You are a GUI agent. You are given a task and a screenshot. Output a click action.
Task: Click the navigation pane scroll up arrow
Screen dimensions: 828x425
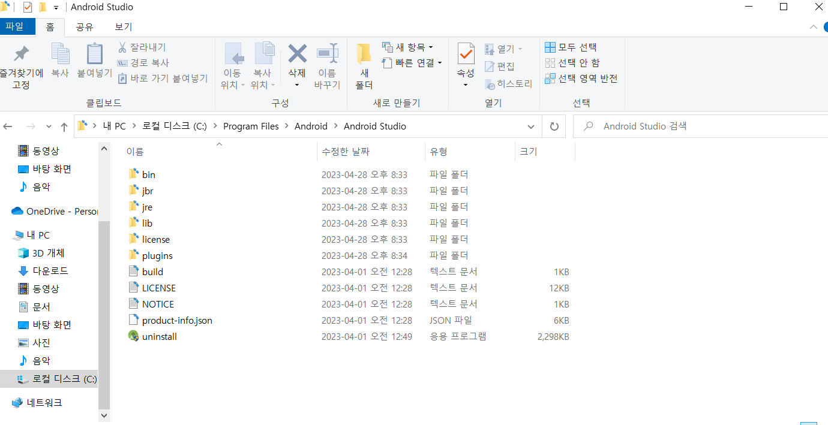tap(104, 148)
